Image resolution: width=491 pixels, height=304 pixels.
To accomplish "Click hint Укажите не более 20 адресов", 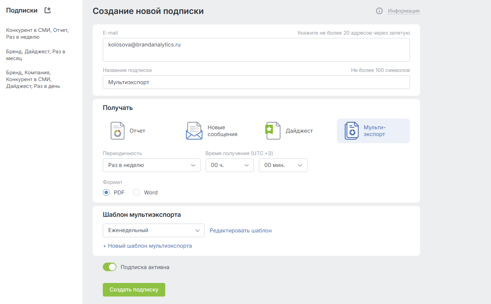I will coord(354,33).
